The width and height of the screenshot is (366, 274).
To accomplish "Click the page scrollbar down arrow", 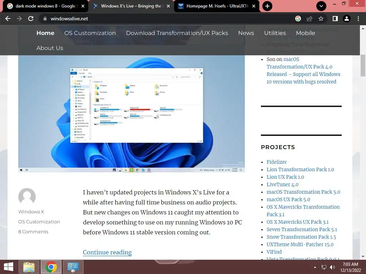I will pos(363,257).
